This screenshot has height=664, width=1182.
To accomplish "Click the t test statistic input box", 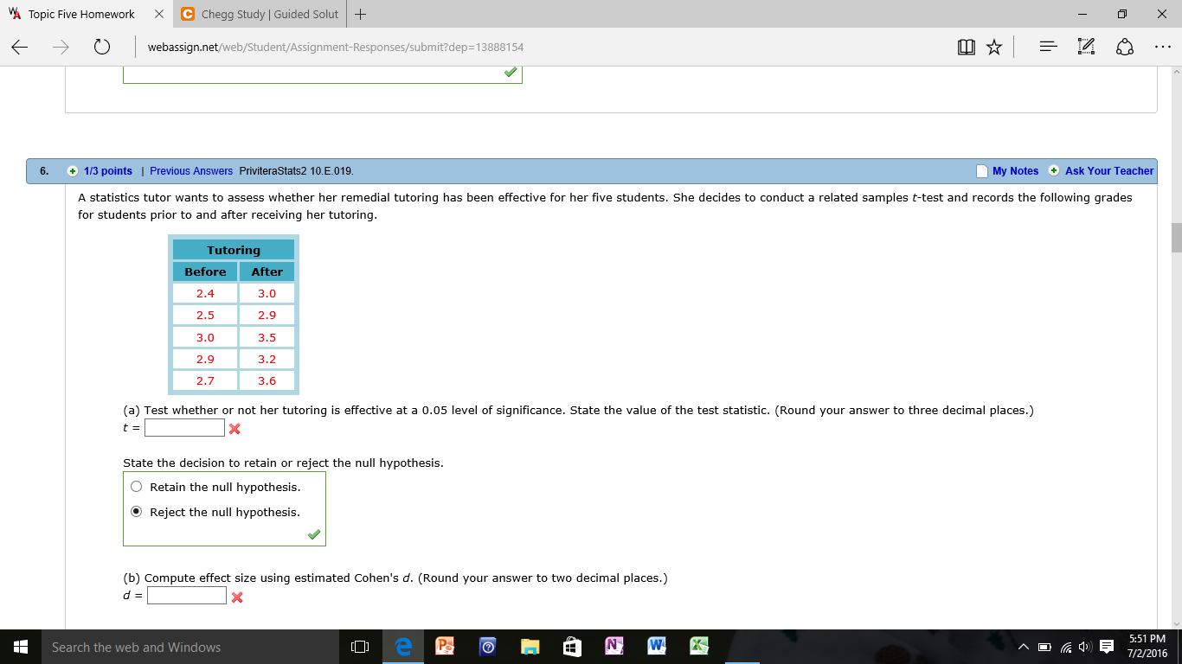I will click(x=183, y=426).
